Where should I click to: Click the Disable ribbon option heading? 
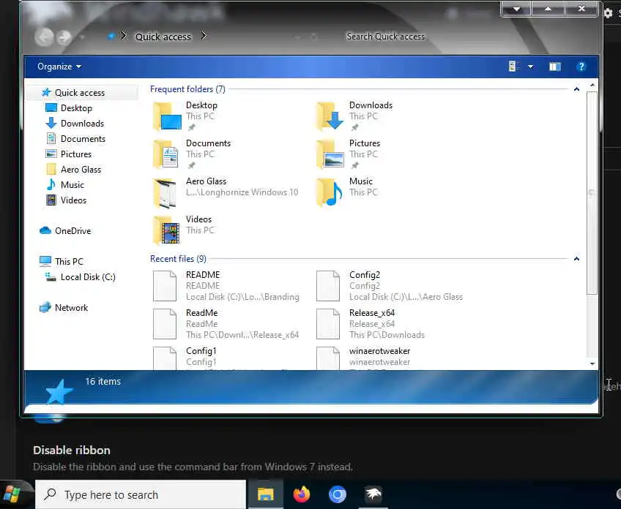pyautogui.click(x=72, y=450)
